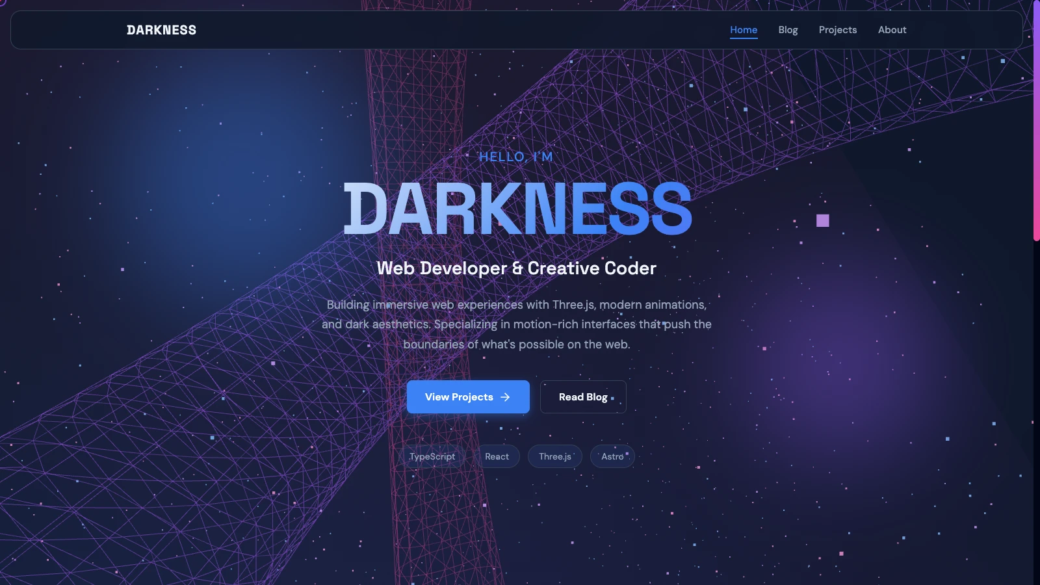Click the blue underline beneath Home
The width and height of the screenshot is (1040, 585).
pyautogui.click(x=744, y=38)
